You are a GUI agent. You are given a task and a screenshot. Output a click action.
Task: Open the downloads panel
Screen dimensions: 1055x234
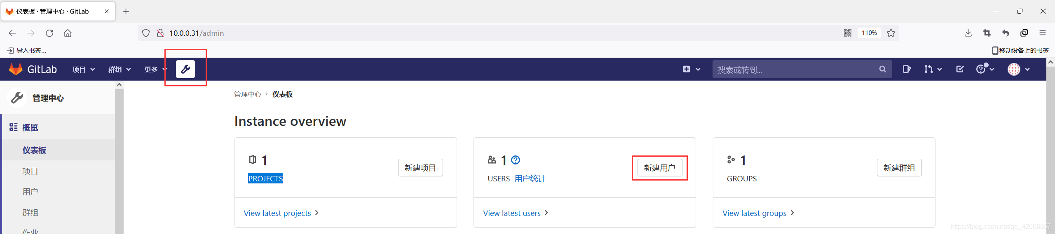[968, 33]
